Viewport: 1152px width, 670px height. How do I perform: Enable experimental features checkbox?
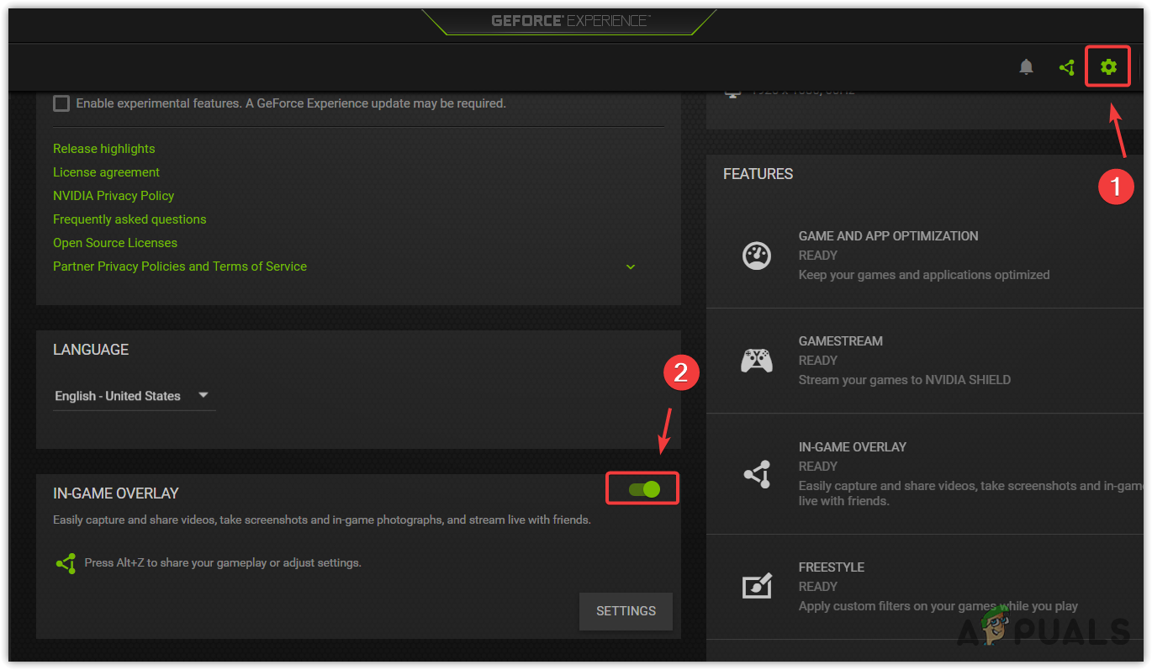point(61,103)
